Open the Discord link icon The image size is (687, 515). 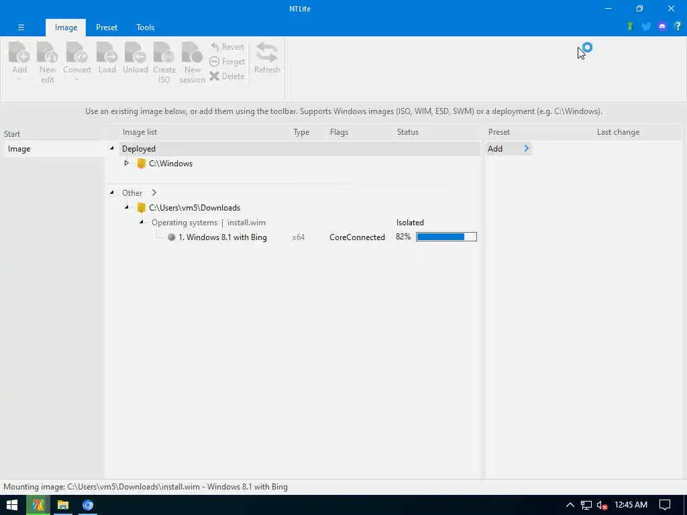tap(662, 26)
